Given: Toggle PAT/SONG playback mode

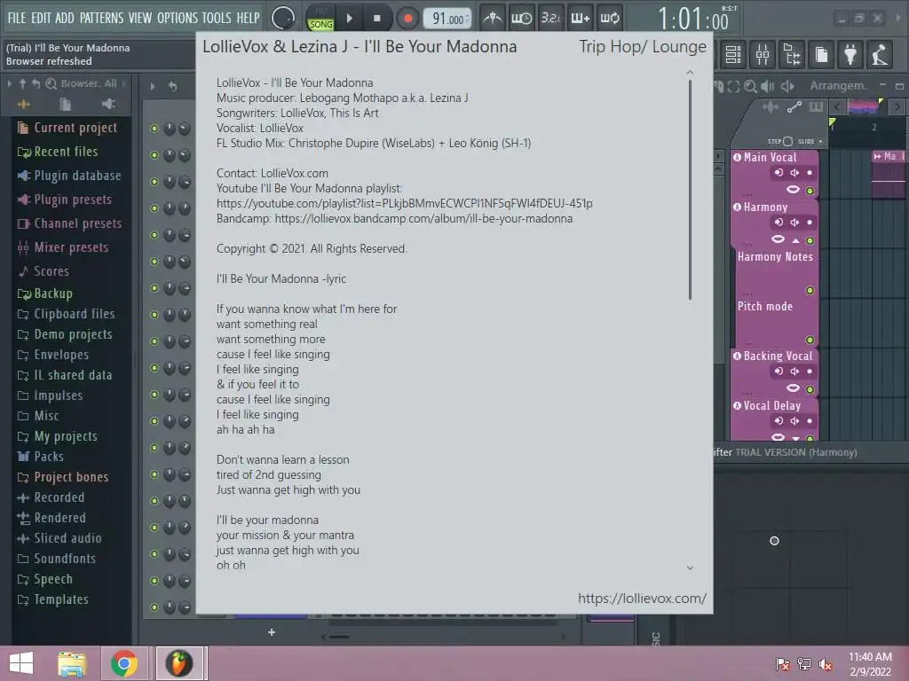Looking at the screenshot, I should (320, 19).
